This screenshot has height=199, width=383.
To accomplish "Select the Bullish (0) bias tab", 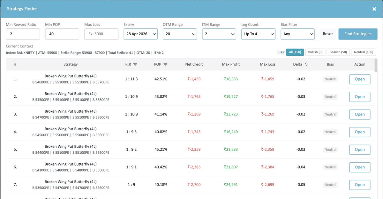I will [315, 52].
